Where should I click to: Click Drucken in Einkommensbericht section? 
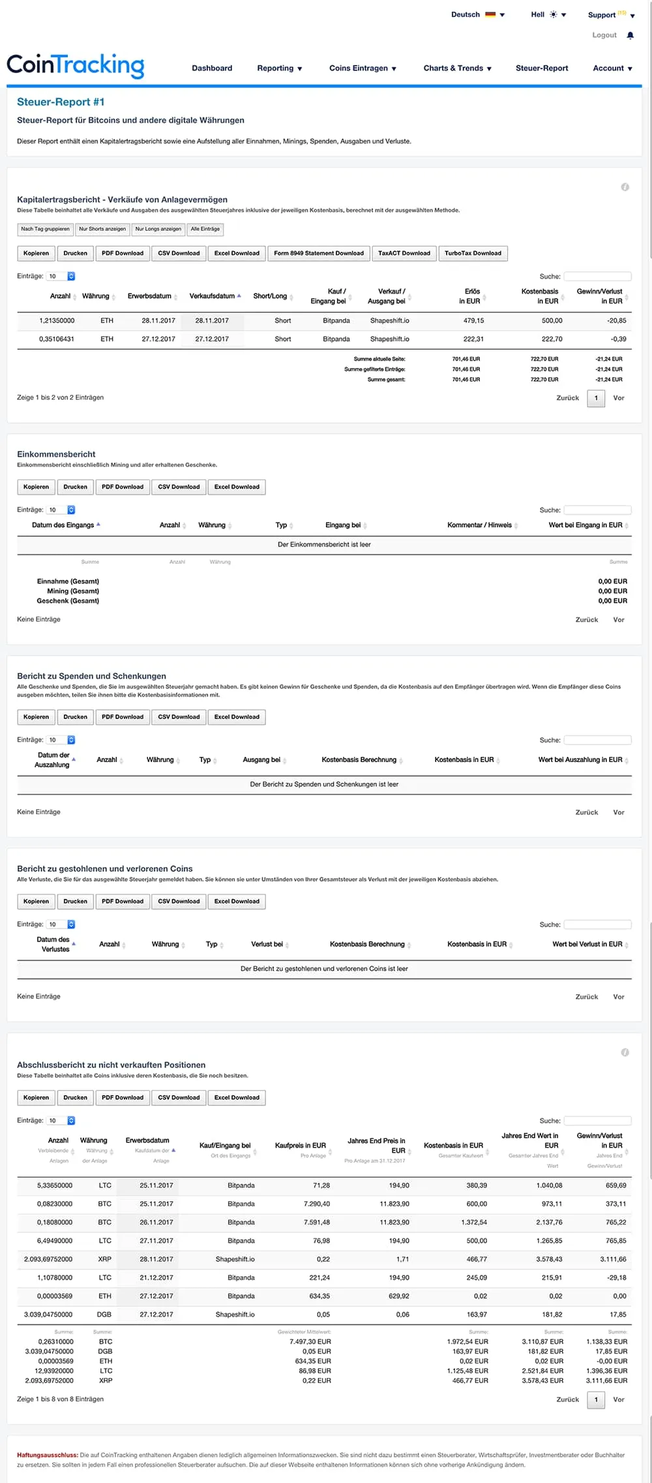coord(75,487)
